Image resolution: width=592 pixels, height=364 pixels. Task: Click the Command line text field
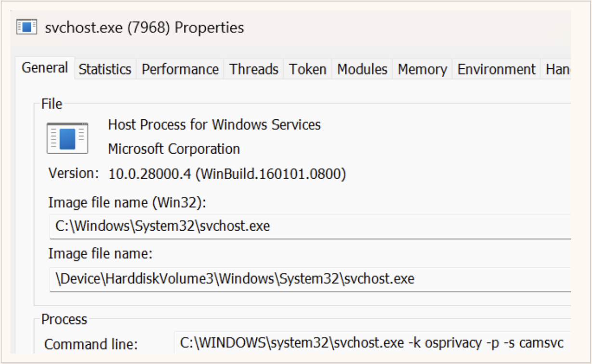pos(371,343)
